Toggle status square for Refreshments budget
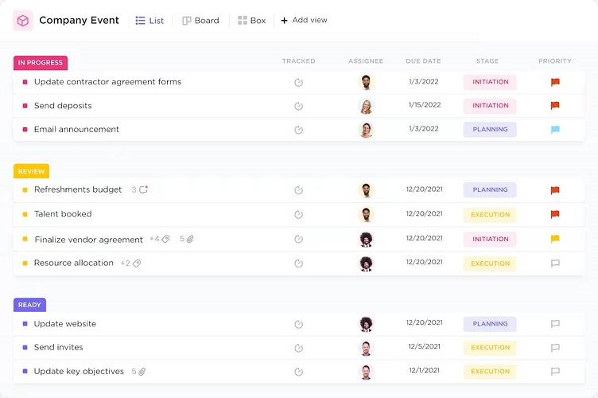Viewport: 598px width, 398px height. [25, 189]
